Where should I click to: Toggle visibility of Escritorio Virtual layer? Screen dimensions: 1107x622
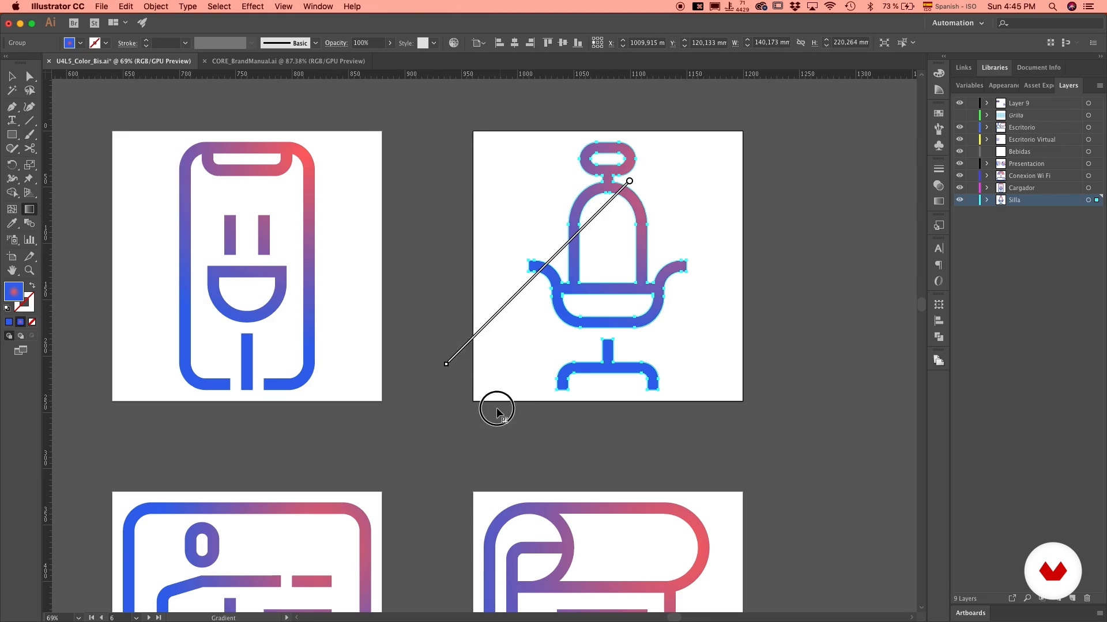959,139
